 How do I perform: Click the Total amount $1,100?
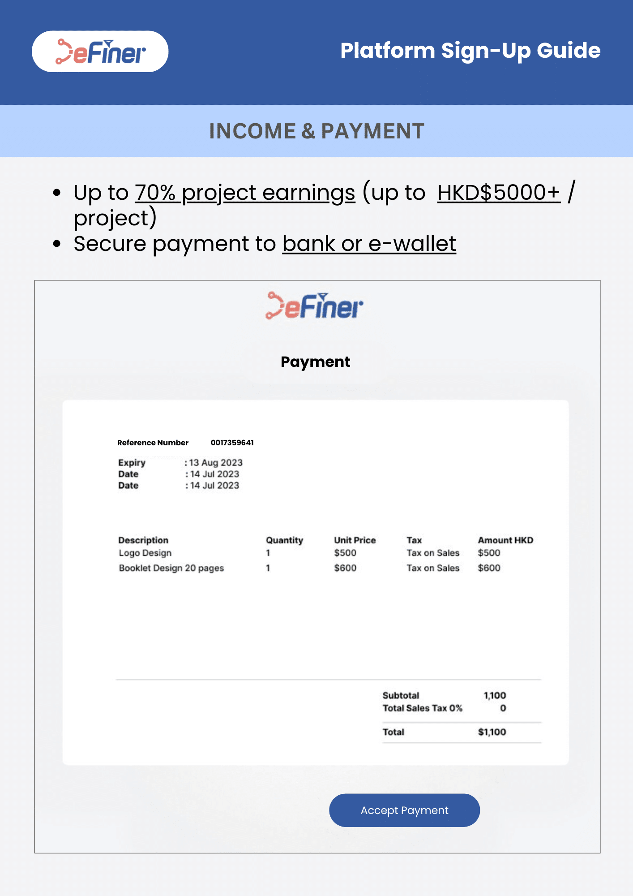(492, 732)
